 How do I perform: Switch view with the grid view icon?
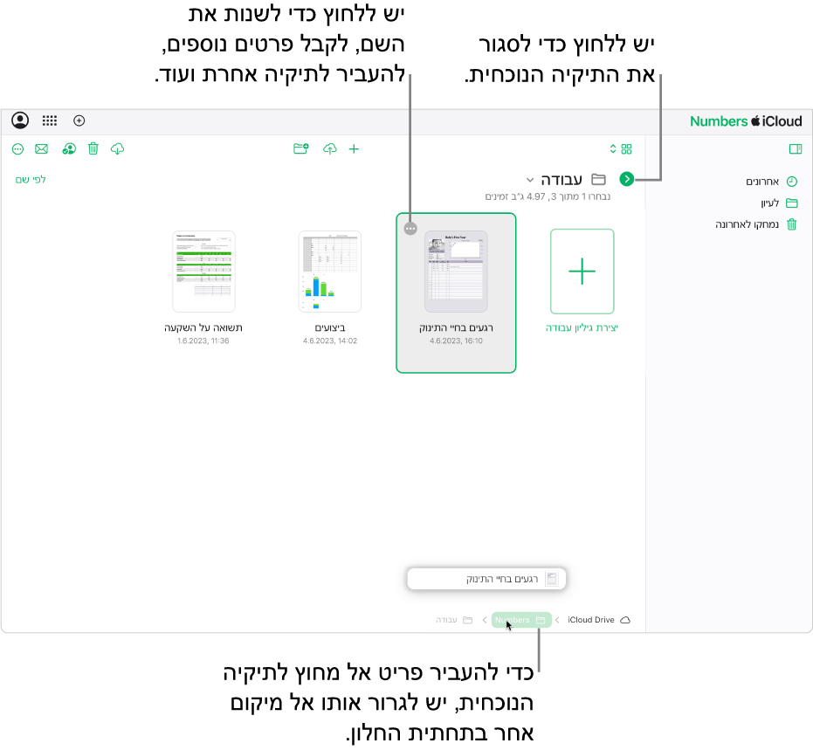pos(627,149)
